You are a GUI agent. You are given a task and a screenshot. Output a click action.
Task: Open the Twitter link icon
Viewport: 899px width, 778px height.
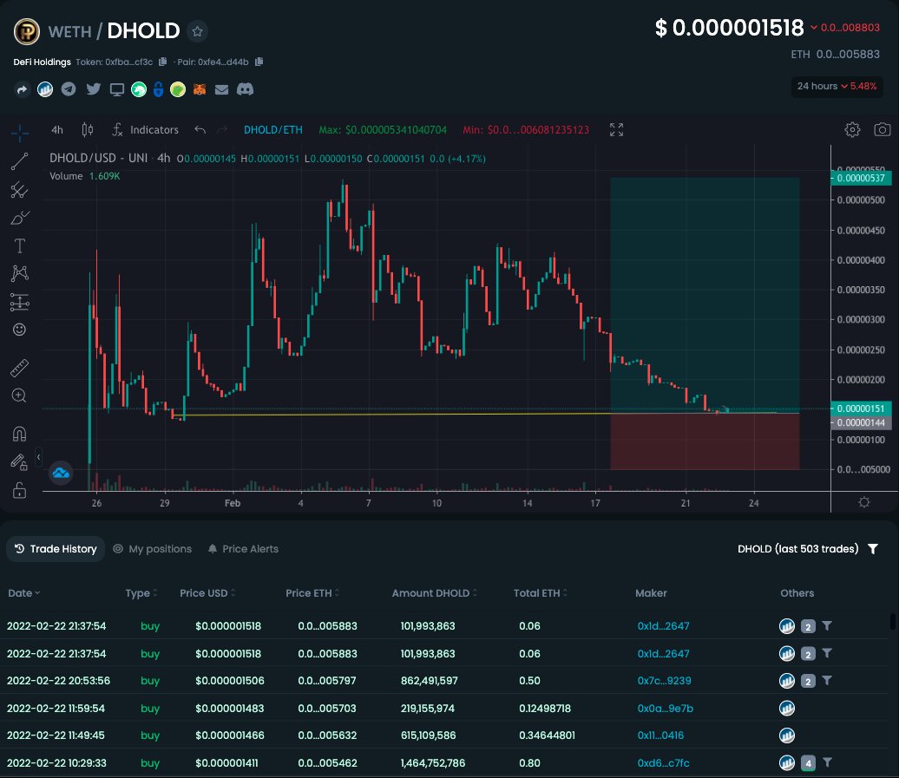93,89
